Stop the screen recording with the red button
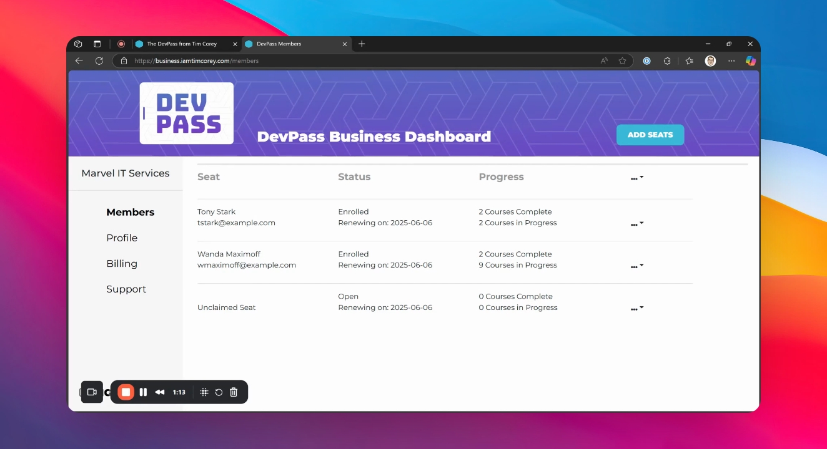This screenshot has width=827, height=449. pyautogui.click(x=126, y=392)
